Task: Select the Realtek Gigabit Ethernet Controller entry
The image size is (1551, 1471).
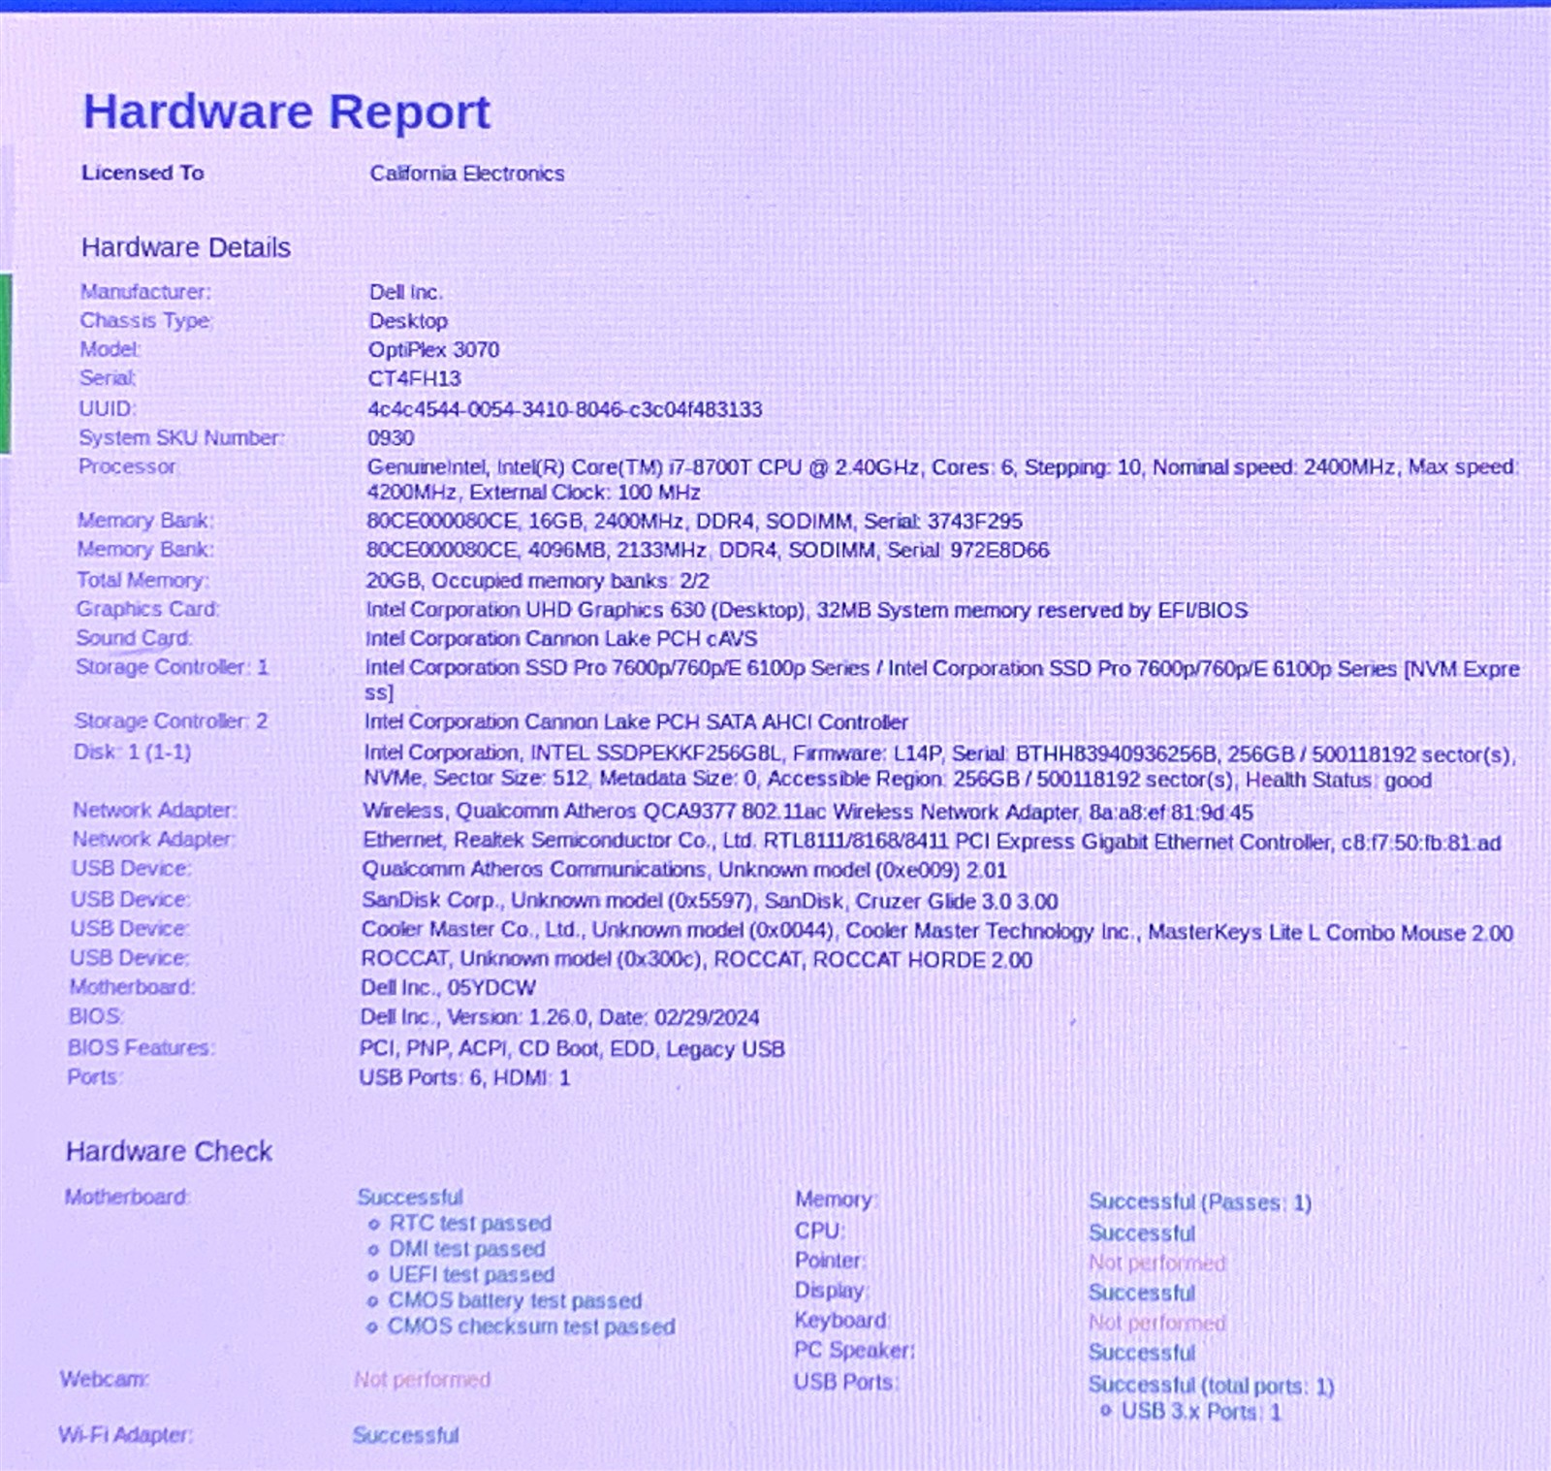Action: click(x=932, y=842)
